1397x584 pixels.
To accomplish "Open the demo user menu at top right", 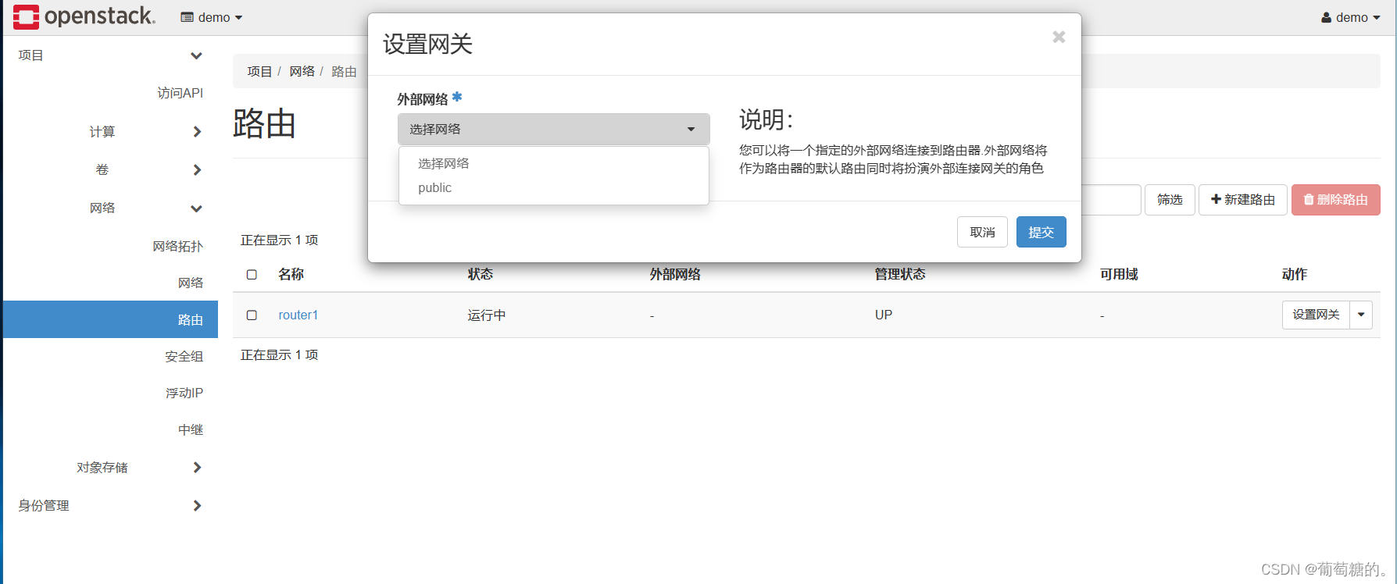I will coord(1350,17).
